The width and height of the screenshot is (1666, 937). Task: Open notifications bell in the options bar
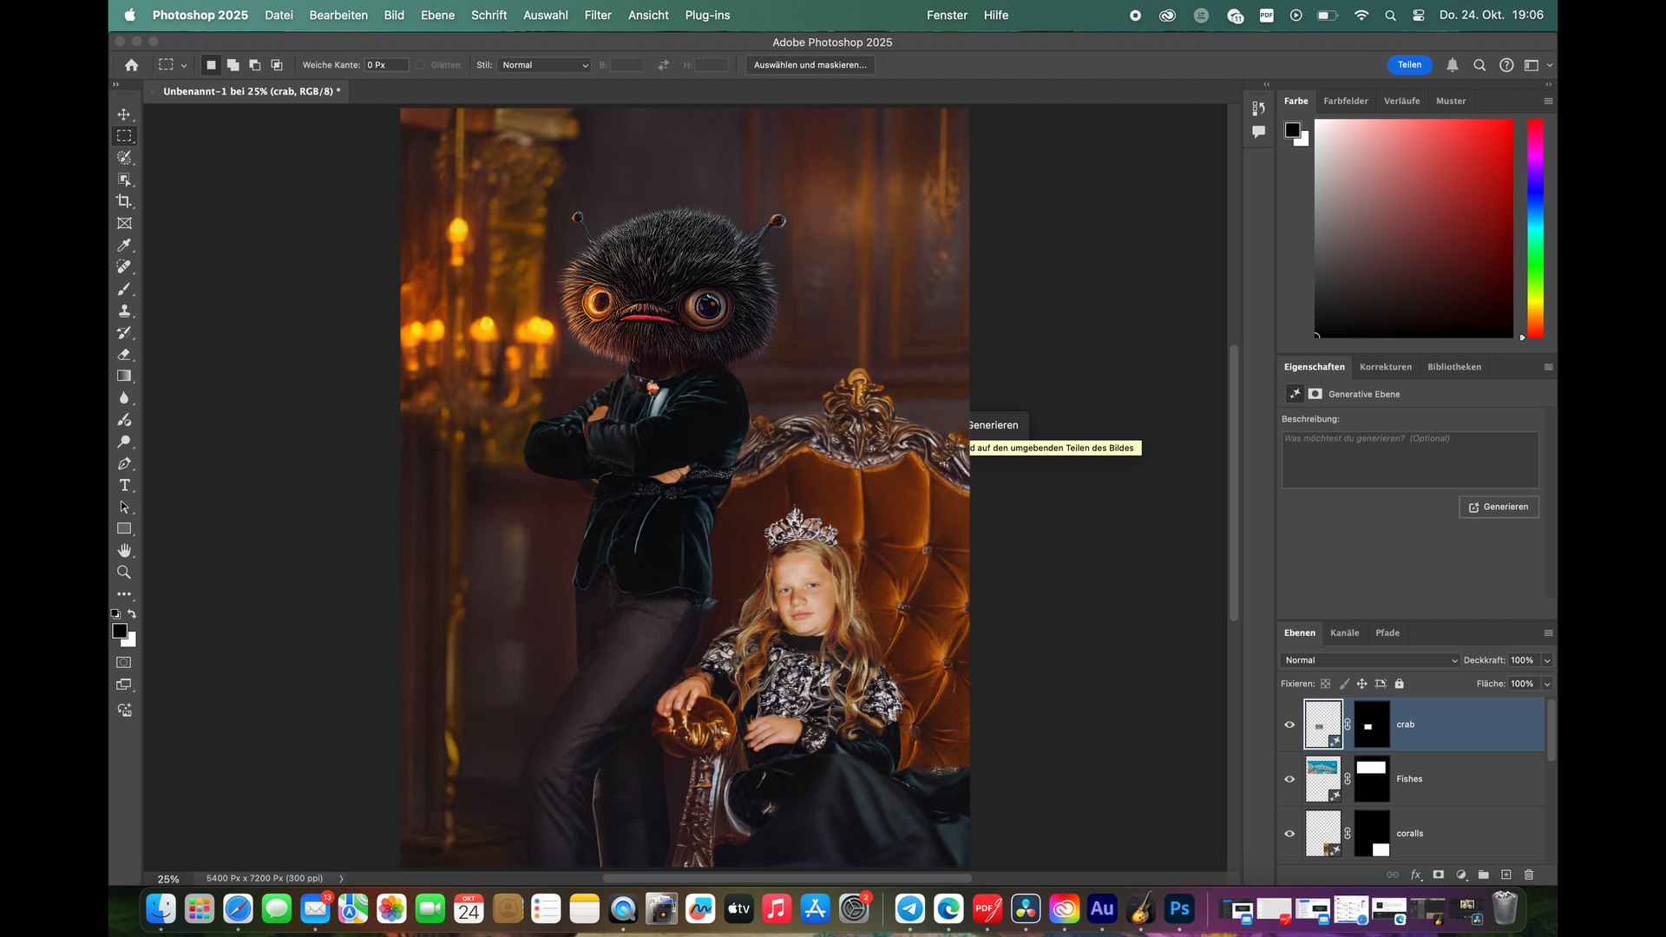(1453, 65)
